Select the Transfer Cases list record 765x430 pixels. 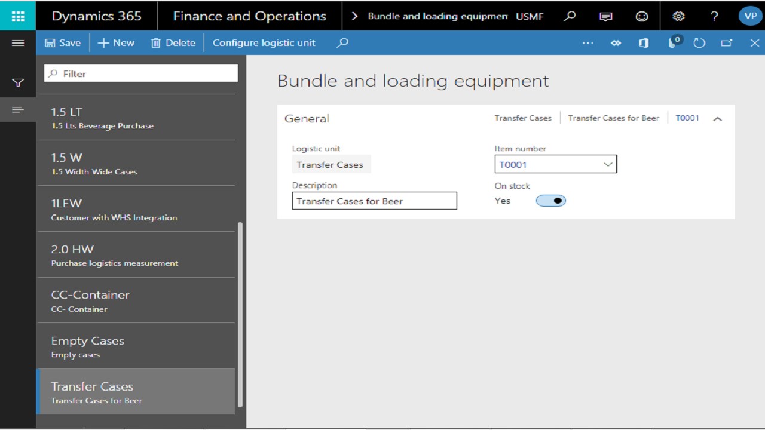136,392
